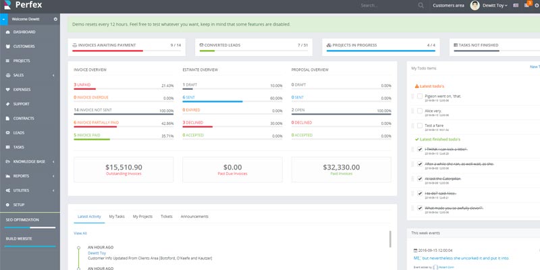Click the Dashboard icon in the sidebar
The width and height of the screenshot is (540, 270).
(x=8, y=32)
